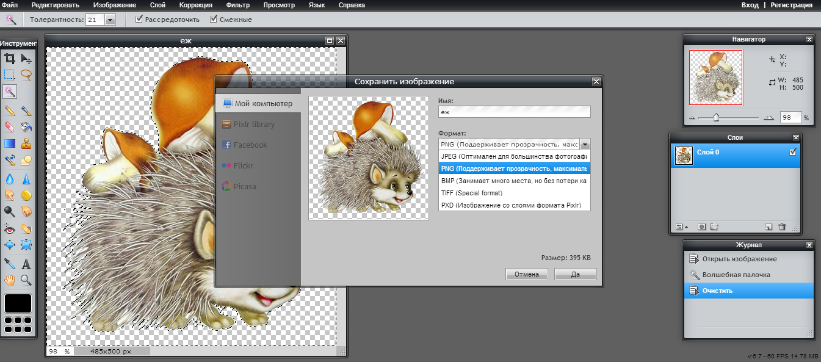
Task: Activate the Magic Wand tool in toolbox
Action: (10, 92)
